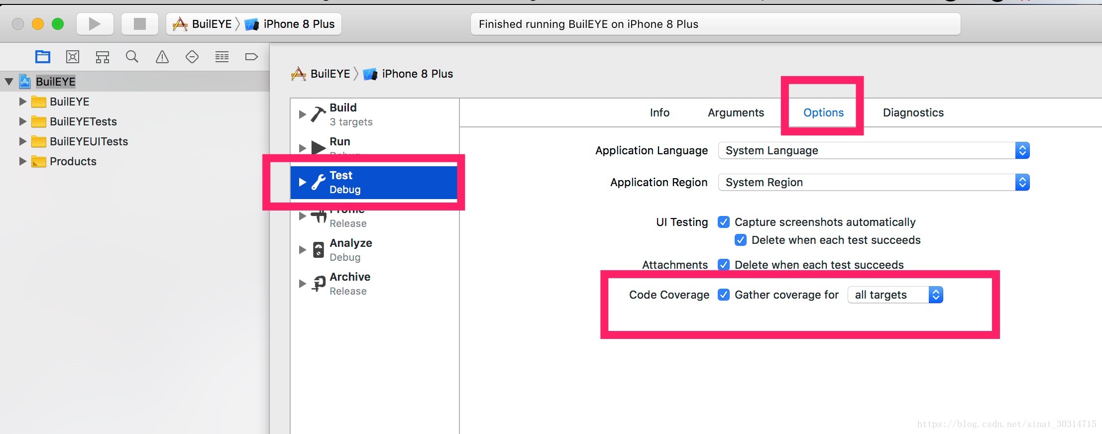This screenshot has width=1102, height=434.
Task: Select the Profile action instrument icon
Action: (x=319, y=217)
